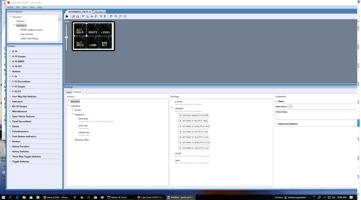Viewport: 361px width, 200px height.
Task: Open Chrome from the taskbar
Action: tap(82, 197)
